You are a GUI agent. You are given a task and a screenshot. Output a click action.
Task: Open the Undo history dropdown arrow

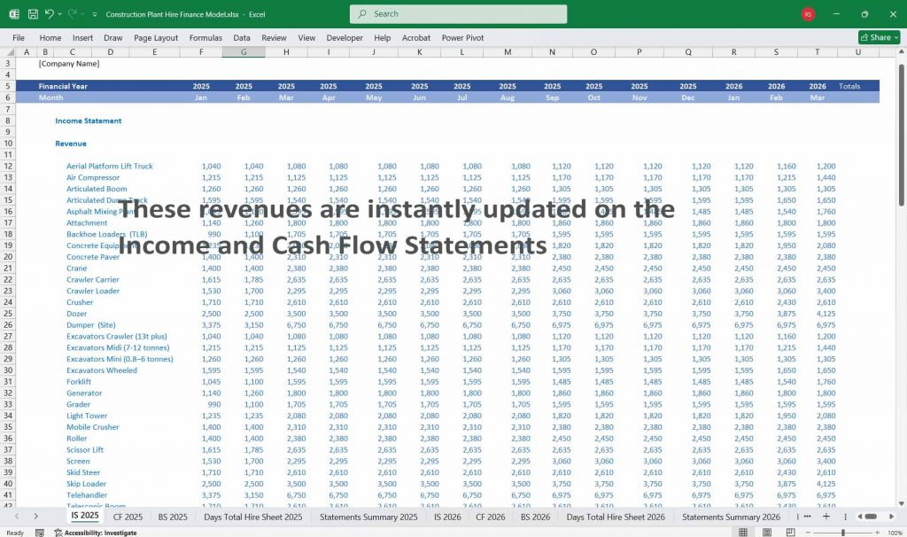click(x=60, y=14)
